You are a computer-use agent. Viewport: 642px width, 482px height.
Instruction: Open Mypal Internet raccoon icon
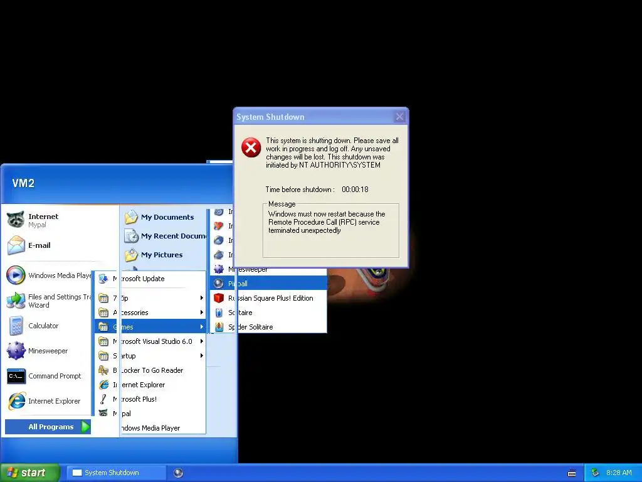[16, 220]
